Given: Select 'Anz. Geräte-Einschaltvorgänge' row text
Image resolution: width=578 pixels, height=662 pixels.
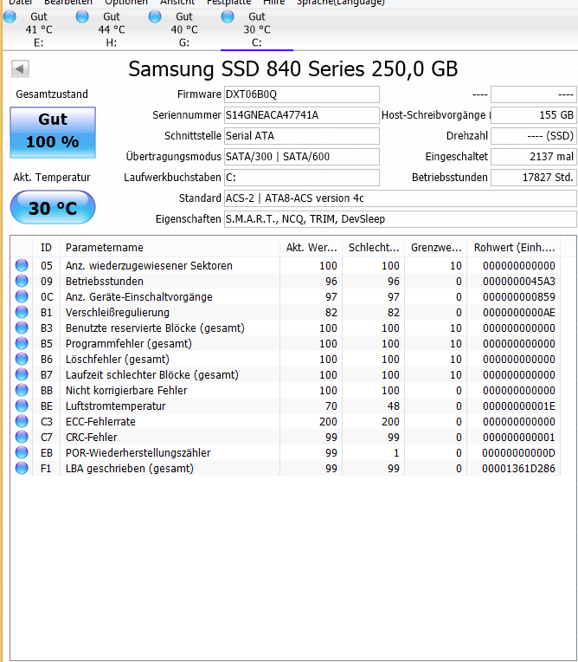Looking at the screenshot, I should [x=138, y=297].
